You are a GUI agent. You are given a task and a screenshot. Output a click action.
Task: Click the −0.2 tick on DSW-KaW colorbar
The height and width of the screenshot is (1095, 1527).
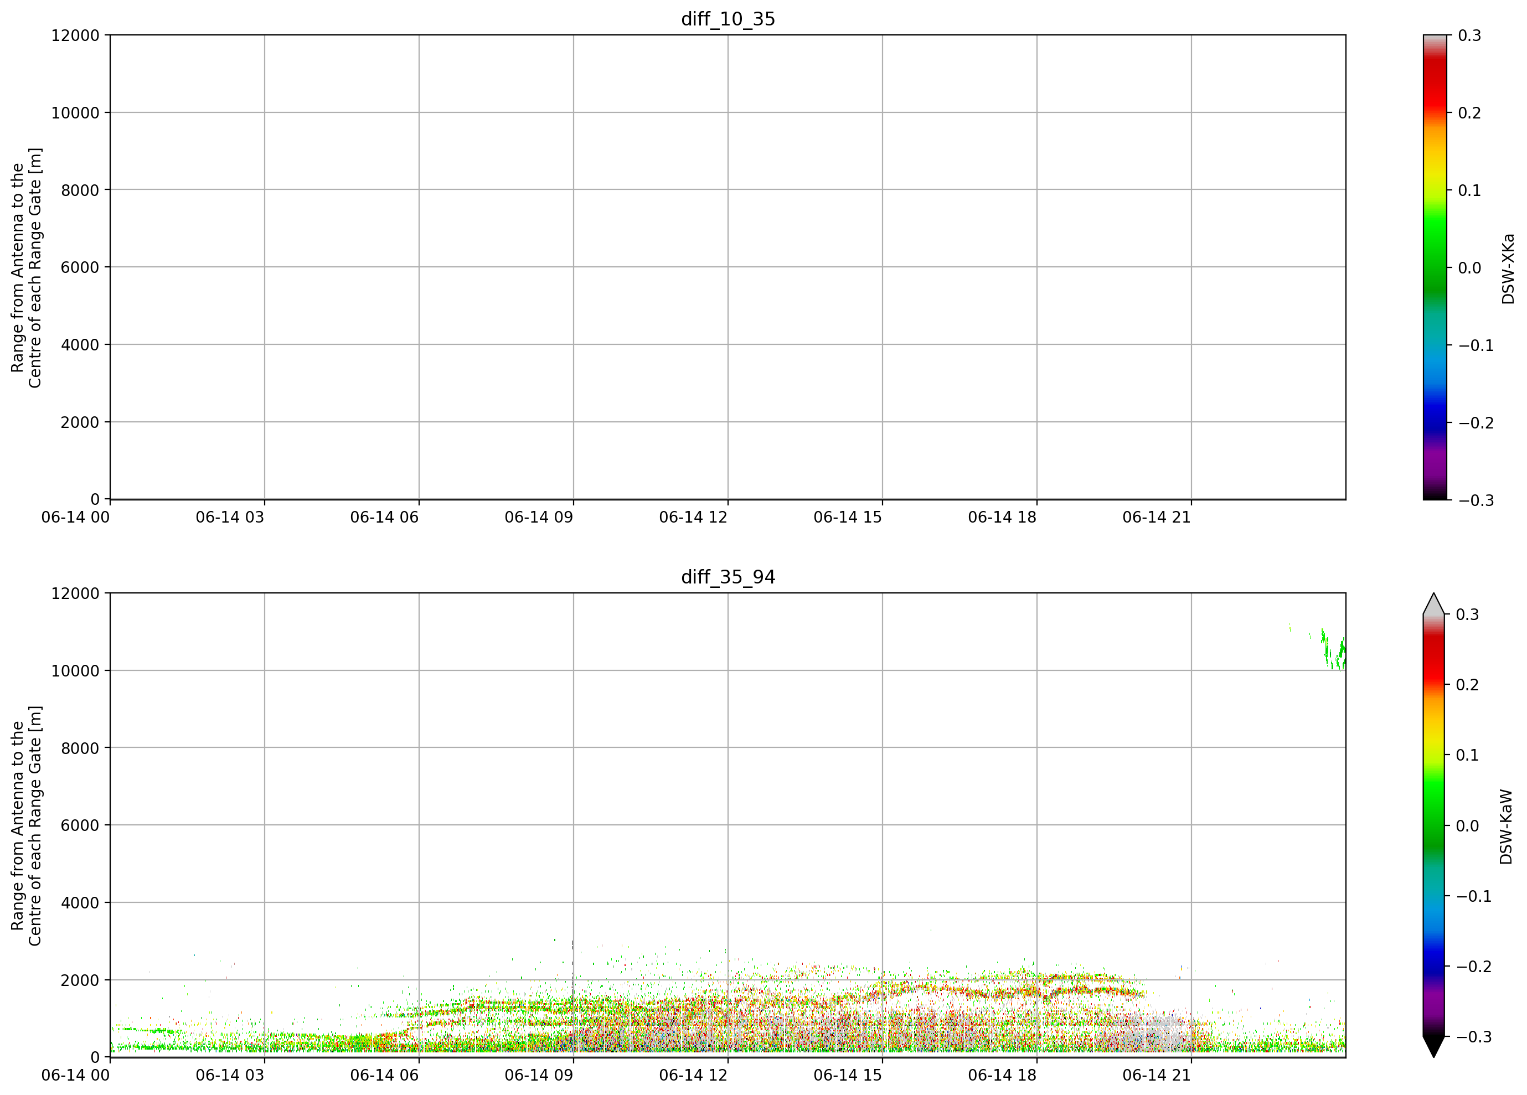1474,967
